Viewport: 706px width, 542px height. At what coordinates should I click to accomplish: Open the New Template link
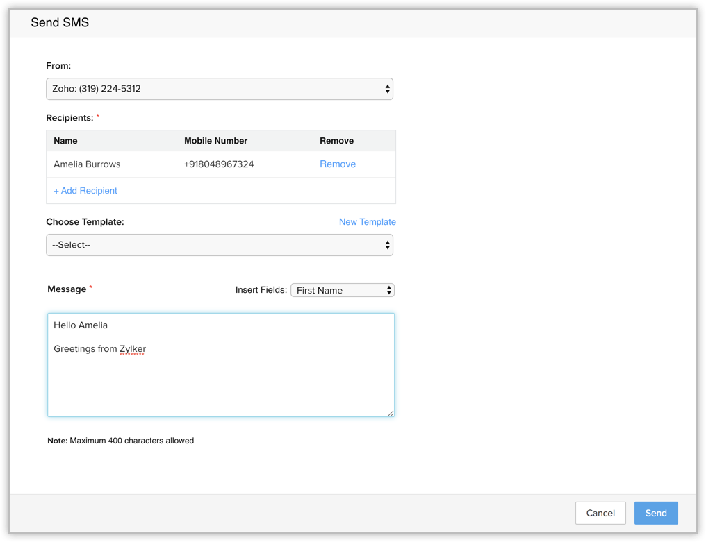point(367,222)
